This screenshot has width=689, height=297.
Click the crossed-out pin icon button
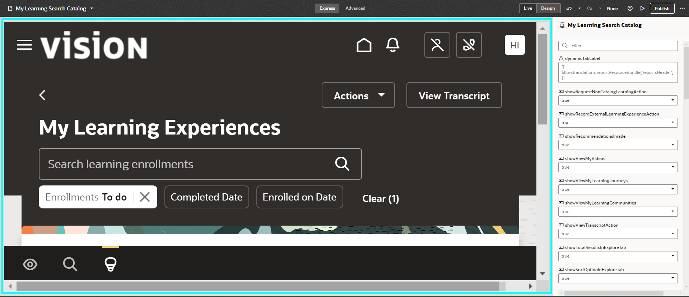click(x=469, y=45)
